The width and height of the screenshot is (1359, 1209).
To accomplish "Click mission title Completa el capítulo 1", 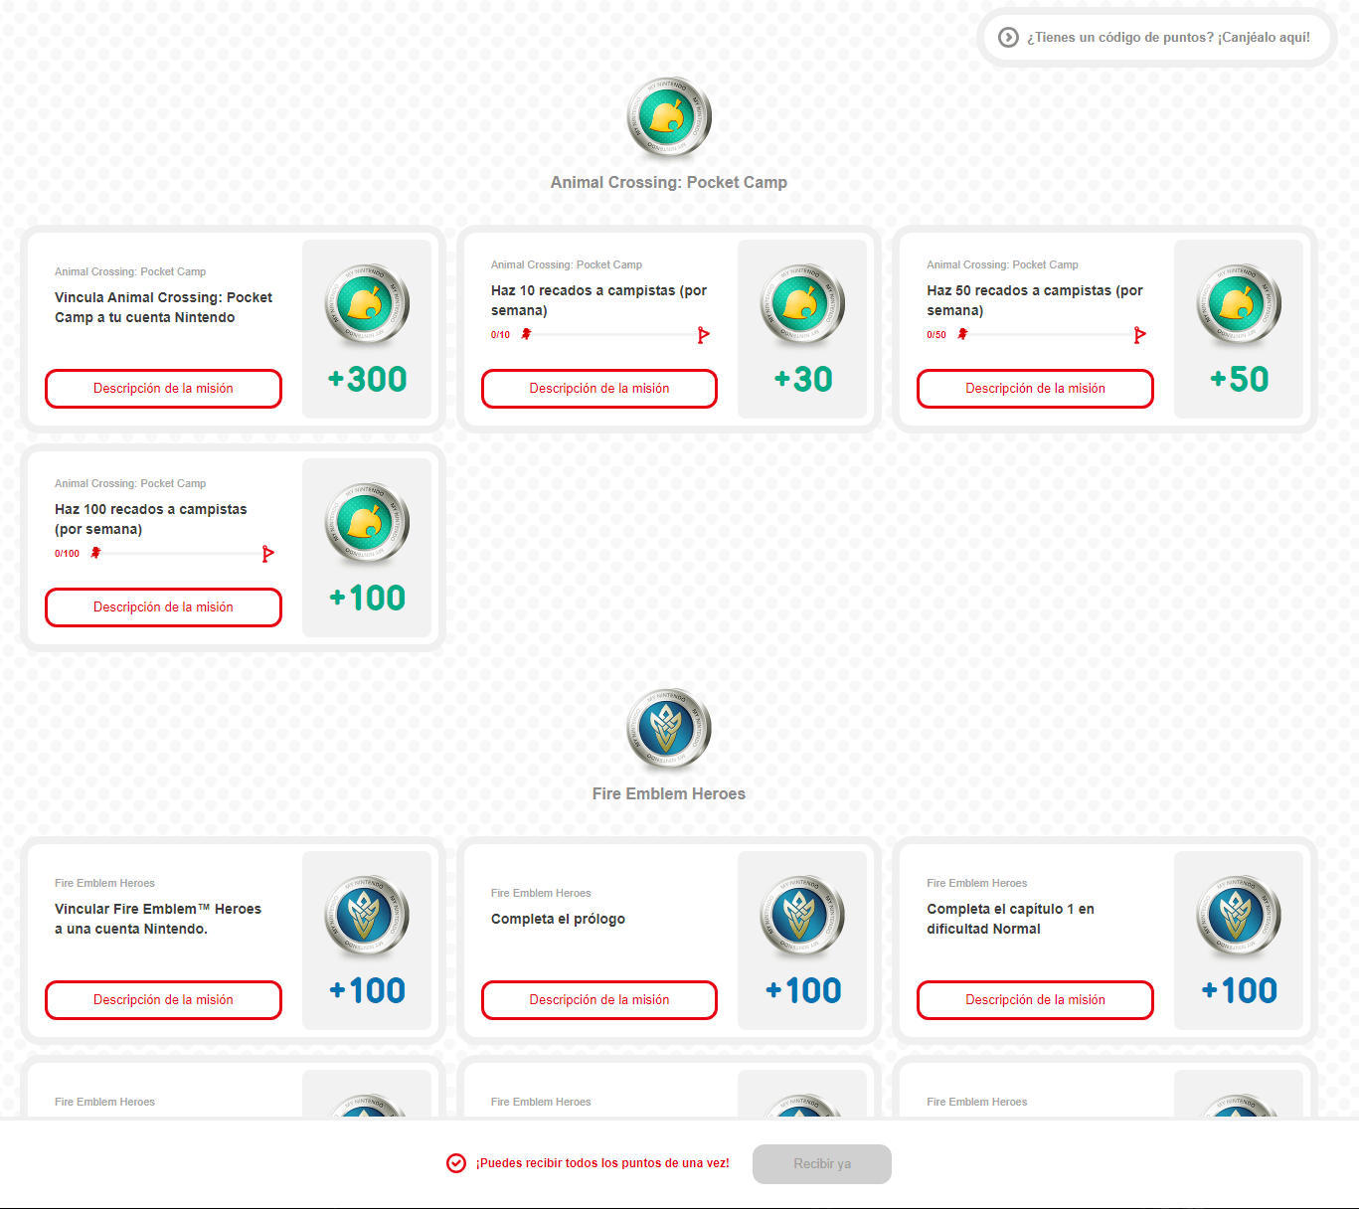I will 1010,919.
